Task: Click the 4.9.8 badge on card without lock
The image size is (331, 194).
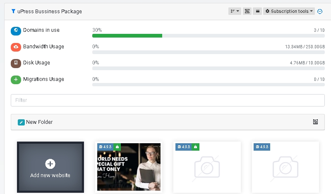Action: [x=262, y=147]
